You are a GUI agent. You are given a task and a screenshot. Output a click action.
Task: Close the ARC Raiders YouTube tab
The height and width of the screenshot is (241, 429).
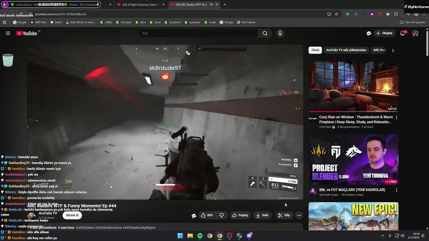(x=217, y=5)
